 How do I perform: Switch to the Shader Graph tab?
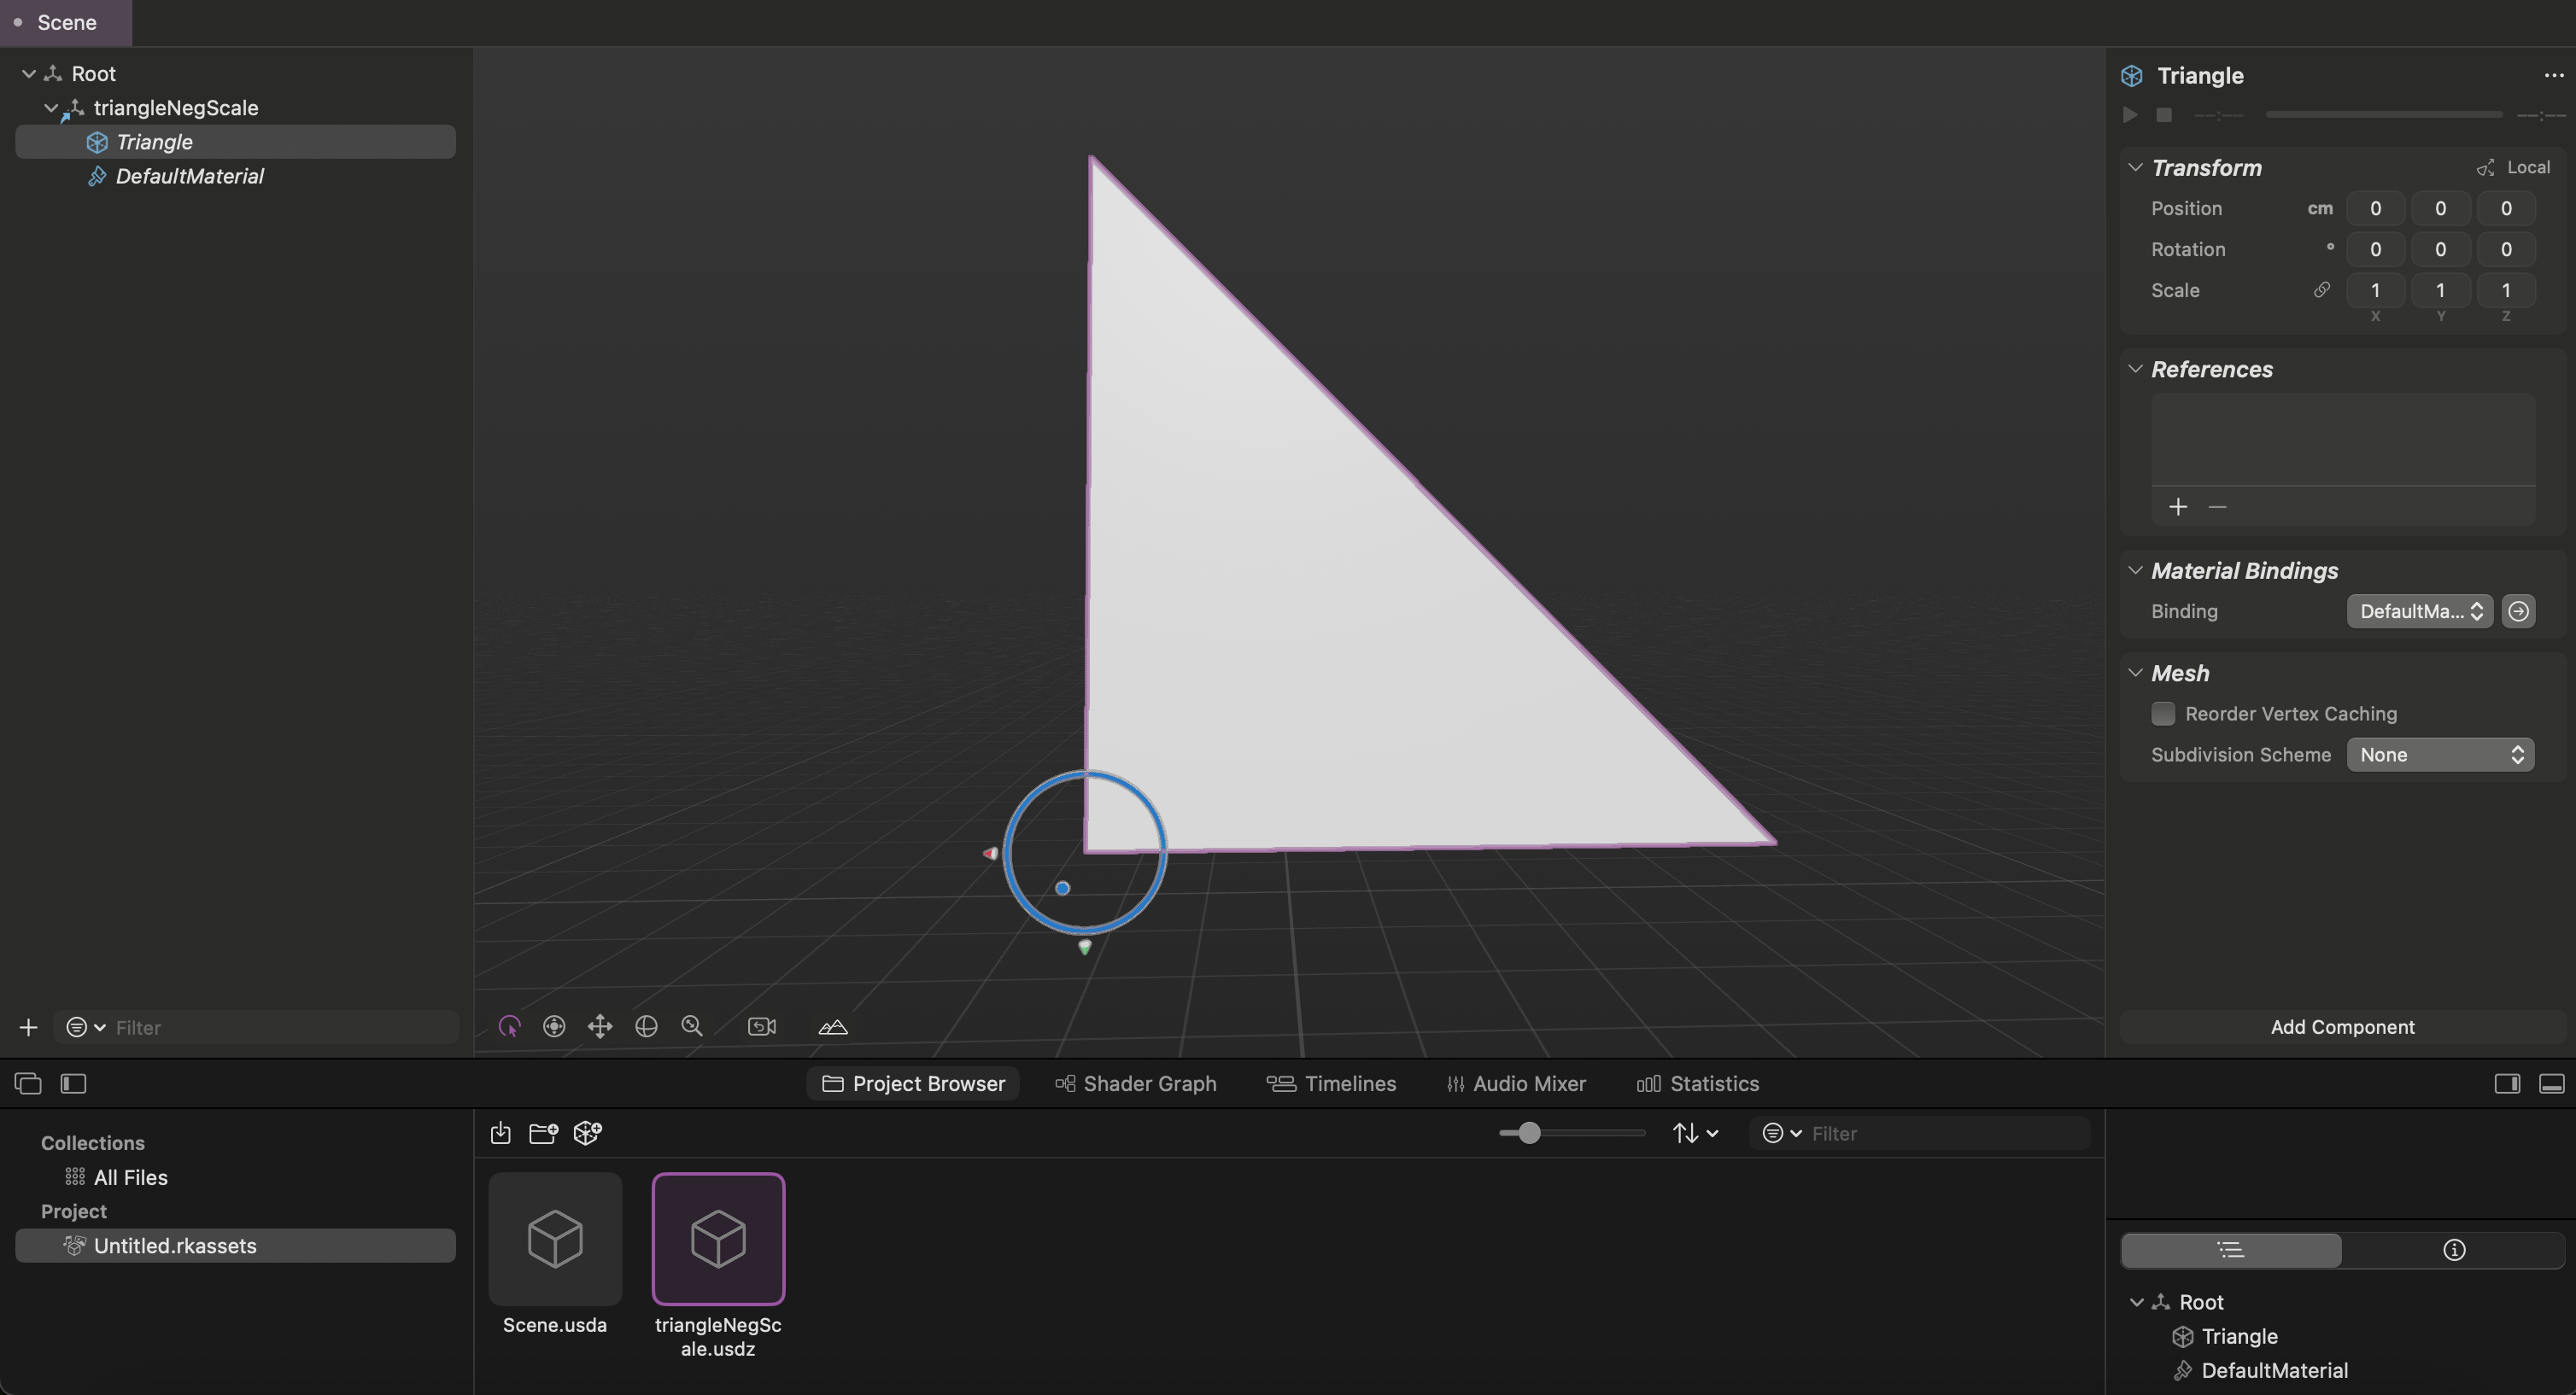click(1136, 1083)
